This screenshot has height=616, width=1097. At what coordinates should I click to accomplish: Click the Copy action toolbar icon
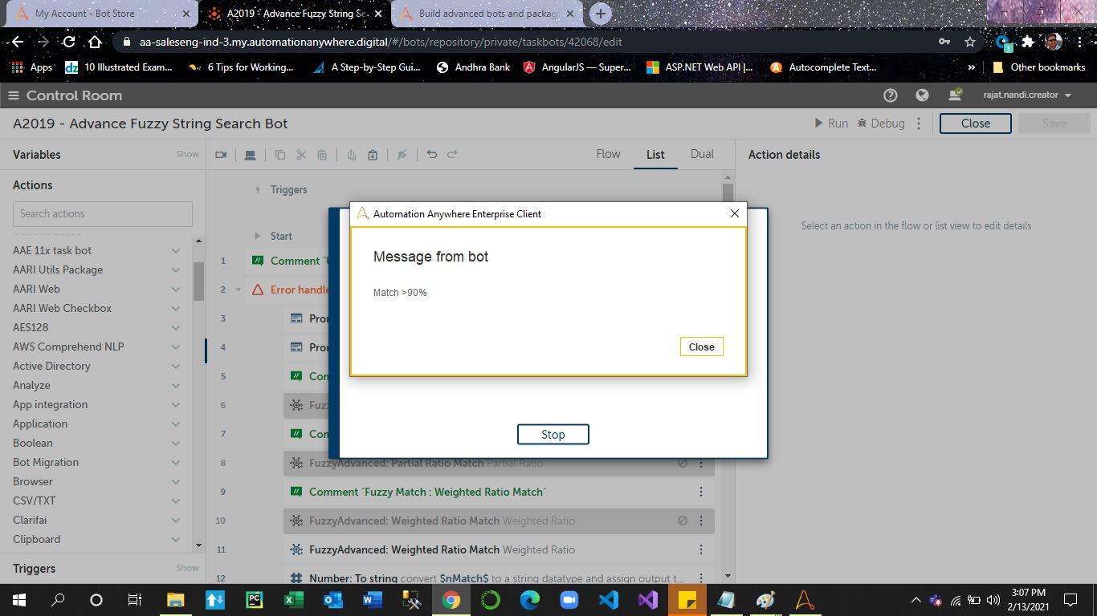pos(280,155)
